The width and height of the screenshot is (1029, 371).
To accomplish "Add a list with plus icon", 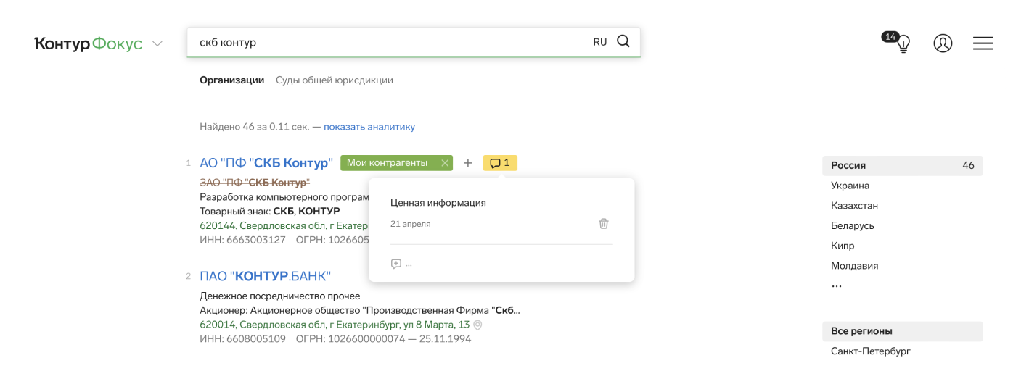I will 468,163.
